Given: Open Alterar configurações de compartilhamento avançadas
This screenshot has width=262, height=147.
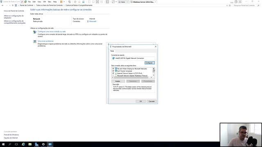Looking at the screenshot, I should click(x=15, y=22).
